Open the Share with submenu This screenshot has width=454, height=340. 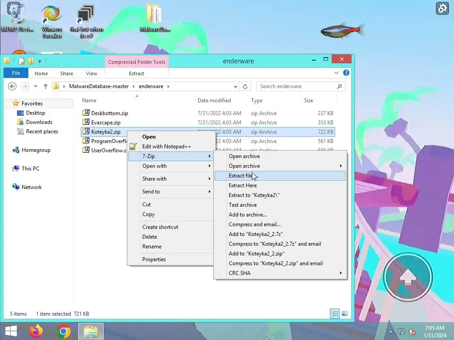(x=171, y=179)
